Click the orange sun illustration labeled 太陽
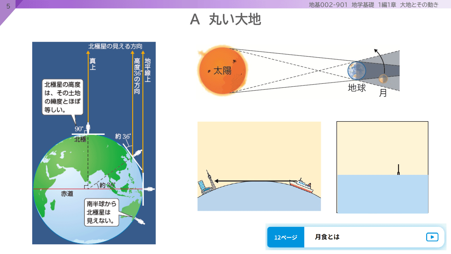The height and width of the screenshot is (254, 451). click(x=223, y=70)
